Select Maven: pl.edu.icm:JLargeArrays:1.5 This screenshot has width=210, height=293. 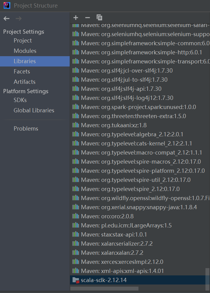click(x=140, y=225)
